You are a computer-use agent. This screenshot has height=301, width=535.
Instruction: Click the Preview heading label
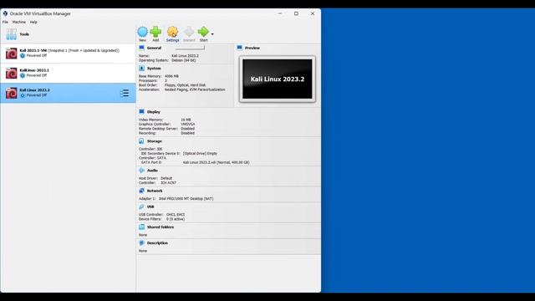click(252, 48)
